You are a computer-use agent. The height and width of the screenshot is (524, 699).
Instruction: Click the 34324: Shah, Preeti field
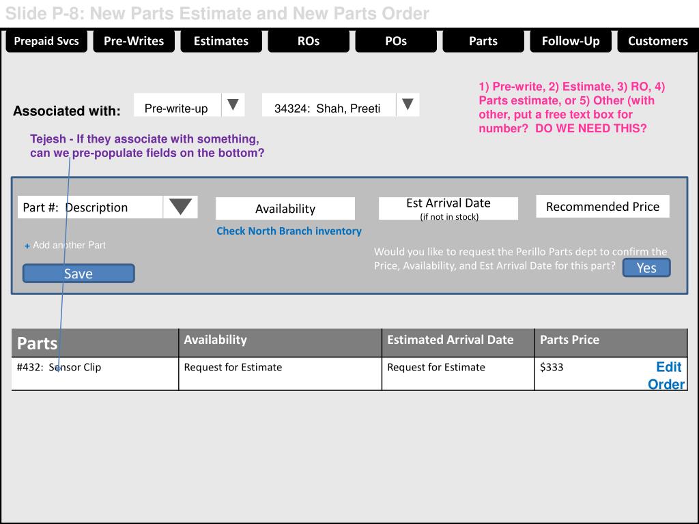pos(329,104)
